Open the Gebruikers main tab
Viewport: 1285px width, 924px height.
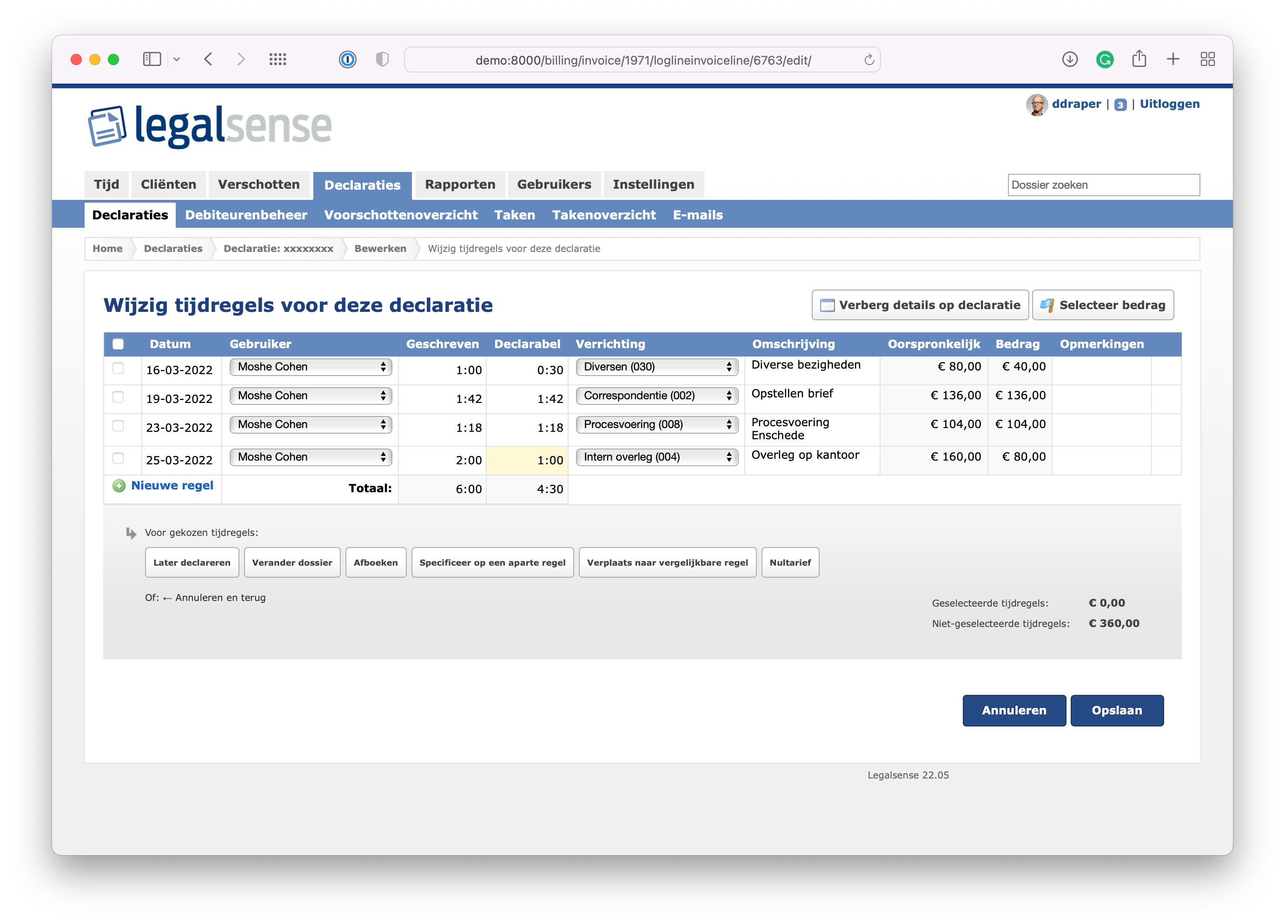(x=554, y=185)
